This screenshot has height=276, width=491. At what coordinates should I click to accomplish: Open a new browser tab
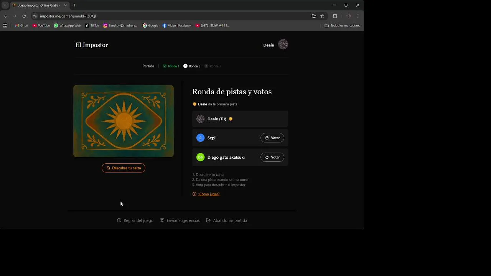74,5
